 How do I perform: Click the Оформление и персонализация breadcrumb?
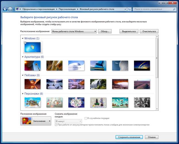coord(38,9)
